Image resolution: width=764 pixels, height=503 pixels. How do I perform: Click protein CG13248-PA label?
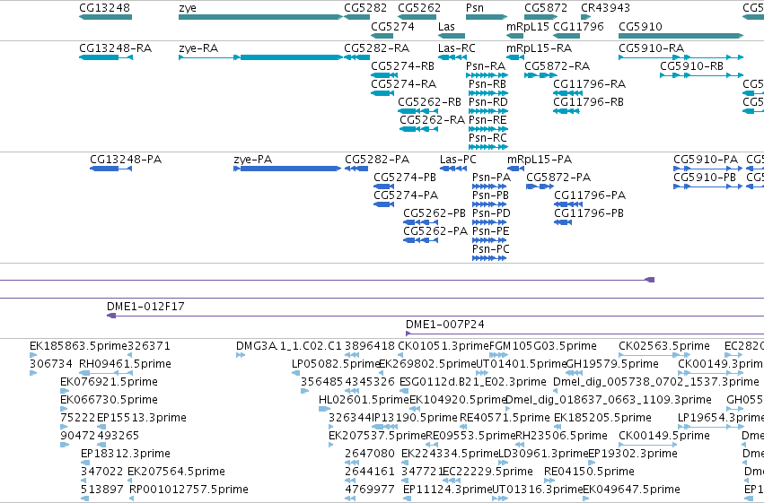[126, 159]
